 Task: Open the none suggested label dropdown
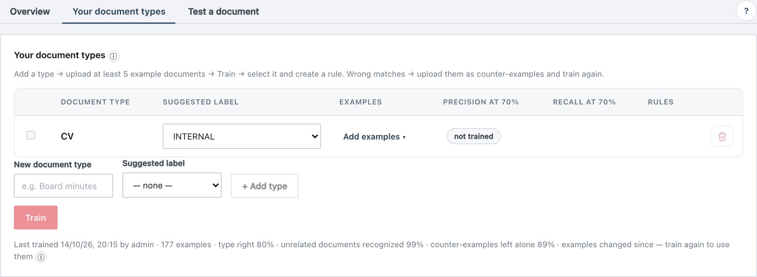pyautogui.click(x=172, y=185)
